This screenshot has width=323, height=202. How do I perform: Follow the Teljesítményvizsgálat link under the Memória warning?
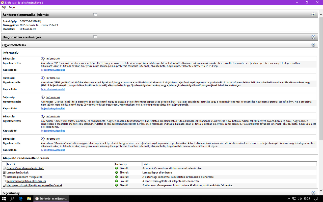[53, 150]
